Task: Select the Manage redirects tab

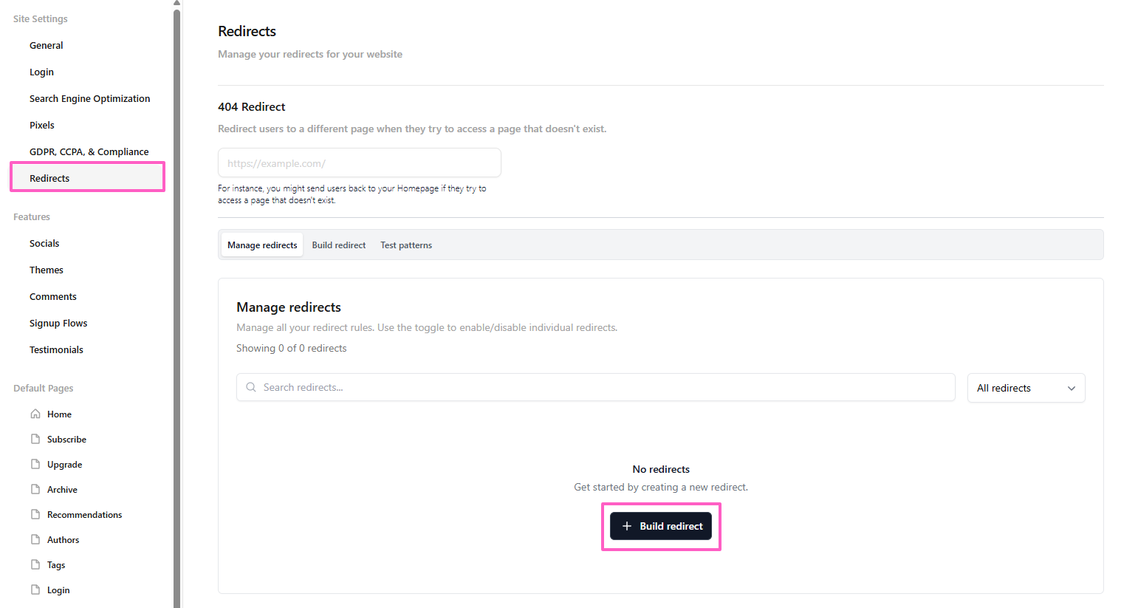Action: click(x=262, y=245)
